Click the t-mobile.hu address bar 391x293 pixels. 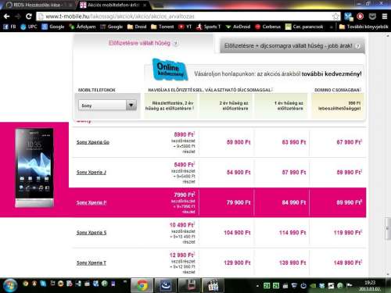pos(188,16)
